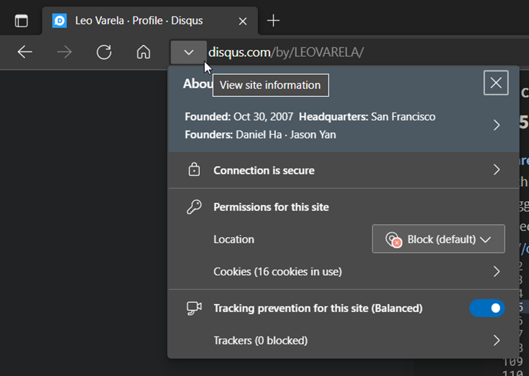529x376 pixels.
Task: Click the tab actions menu icon
Action: [22, 21]
